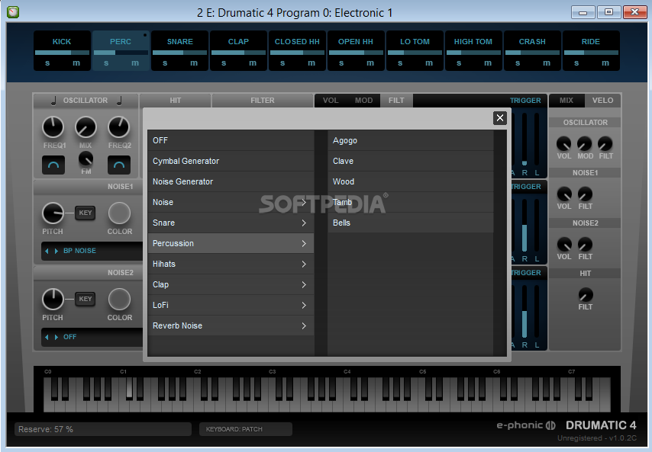Adjust the NOISE1 PITCH knob
This screenshot has width=652, height=452.
pos(53,213)
